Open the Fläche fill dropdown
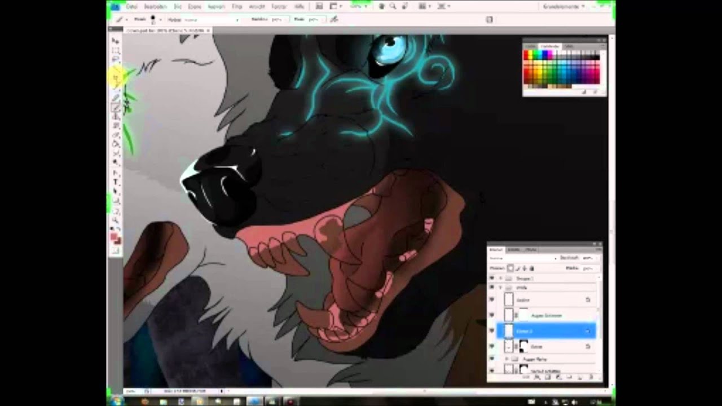Viewport: 722px width, 406px height. pyautogui.click(x=597, y=268)
